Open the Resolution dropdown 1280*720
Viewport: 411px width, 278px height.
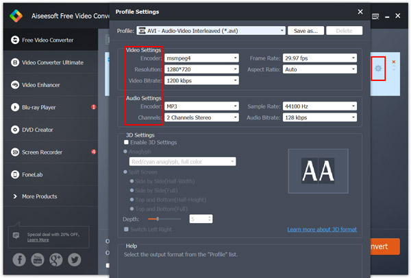pyautogui.click(x=201, y=69)
